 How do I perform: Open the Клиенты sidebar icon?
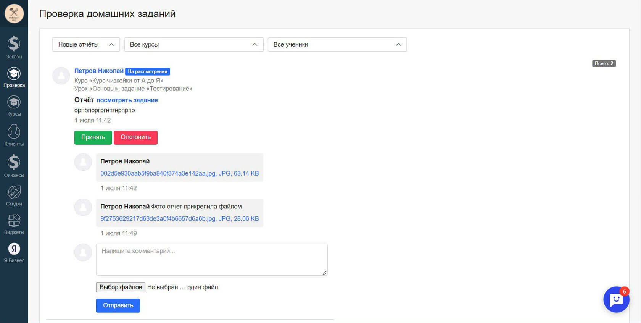point(14,132)
